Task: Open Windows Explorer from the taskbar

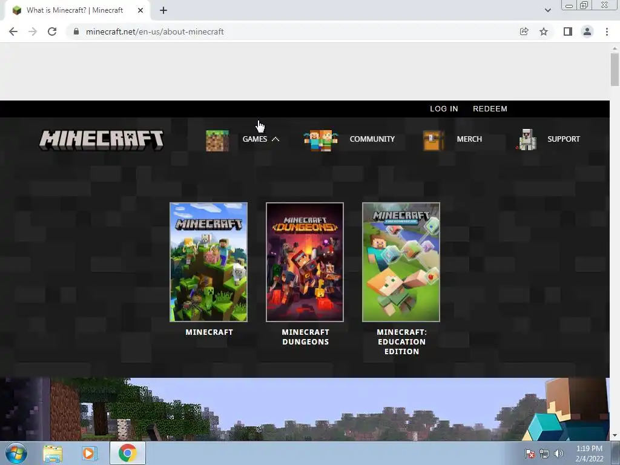Action: point(53,453)
